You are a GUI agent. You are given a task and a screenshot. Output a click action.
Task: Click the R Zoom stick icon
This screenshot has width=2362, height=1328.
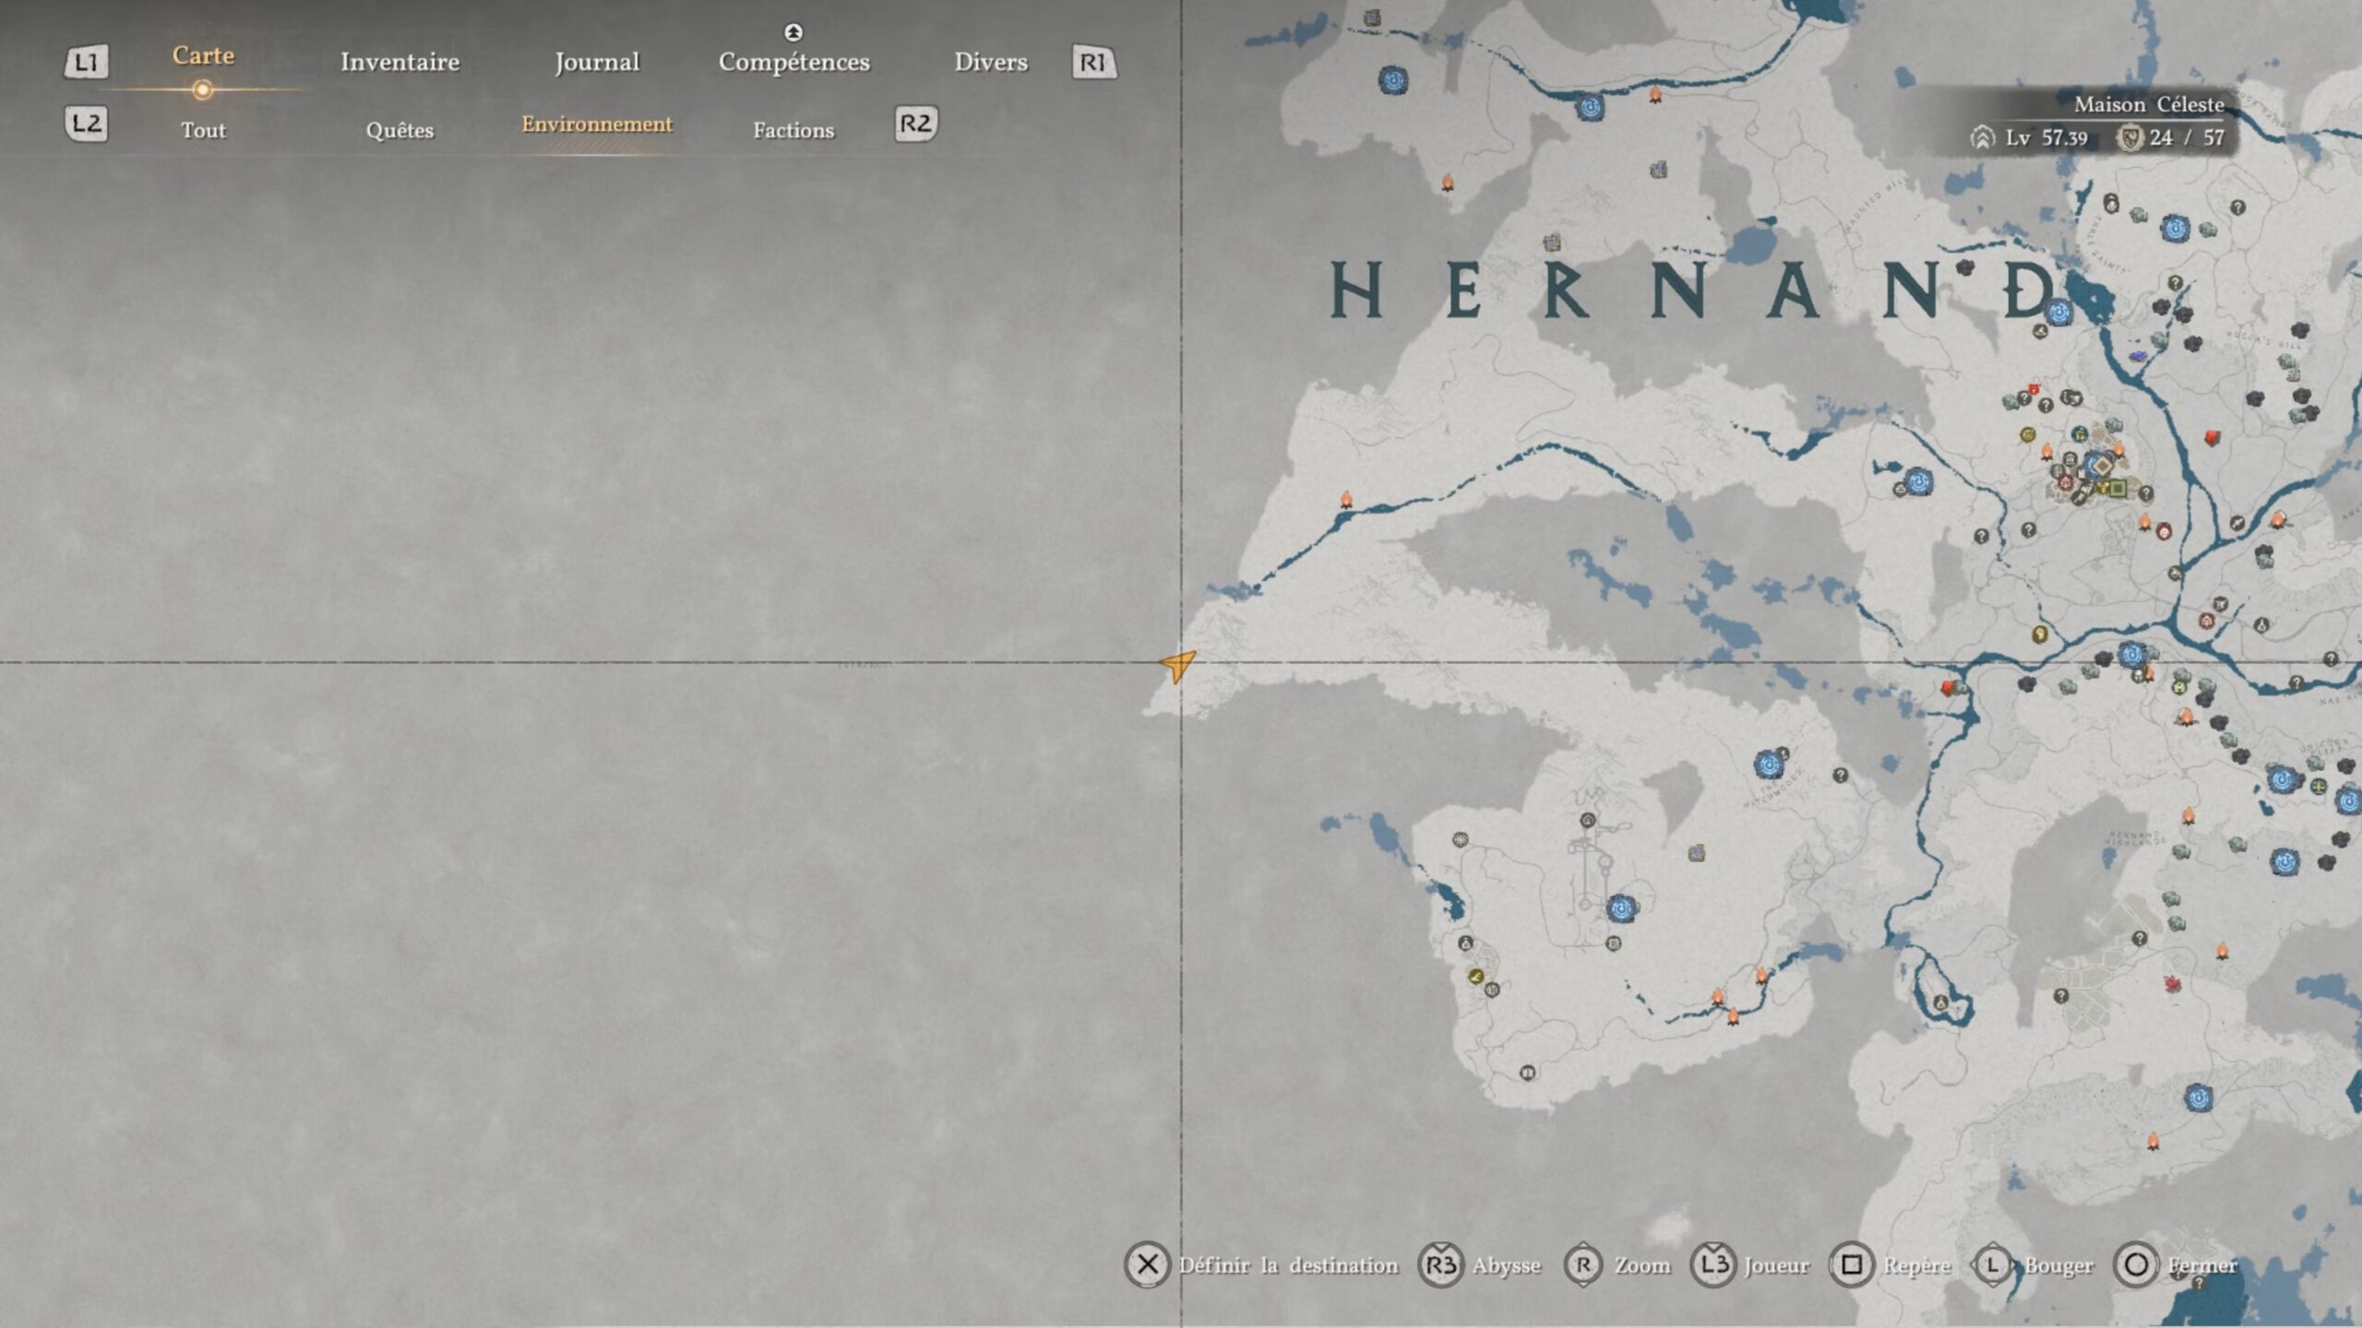1583,1264
